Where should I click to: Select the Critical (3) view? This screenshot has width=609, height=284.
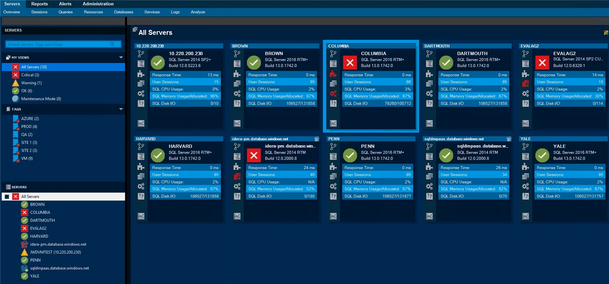click(63, 75)
